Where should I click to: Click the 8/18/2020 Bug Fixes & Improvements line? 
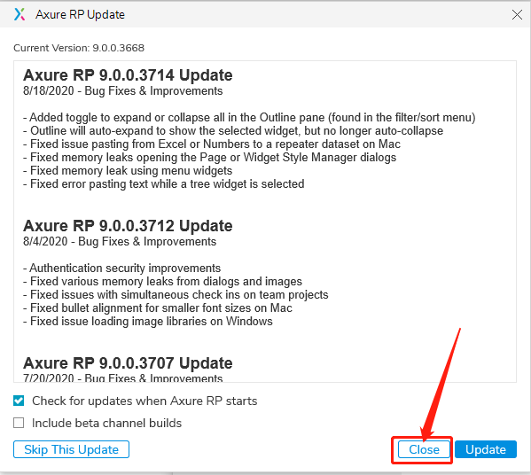click(123, 91)
